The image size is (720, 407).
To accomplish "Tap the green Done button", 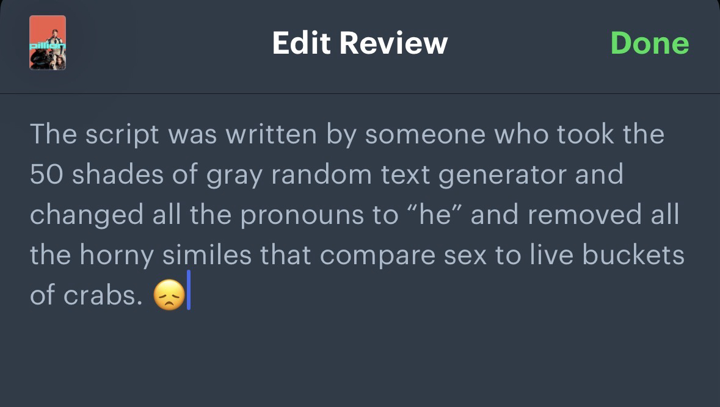I will 649,43.
